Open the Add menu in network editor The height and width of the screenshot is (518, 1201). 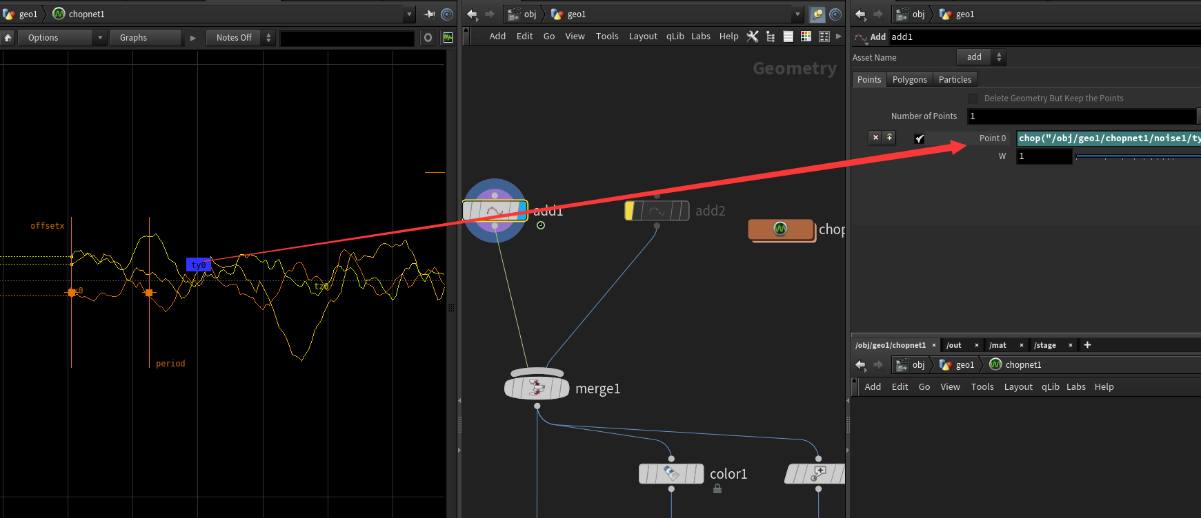click(x=497, y=37)
